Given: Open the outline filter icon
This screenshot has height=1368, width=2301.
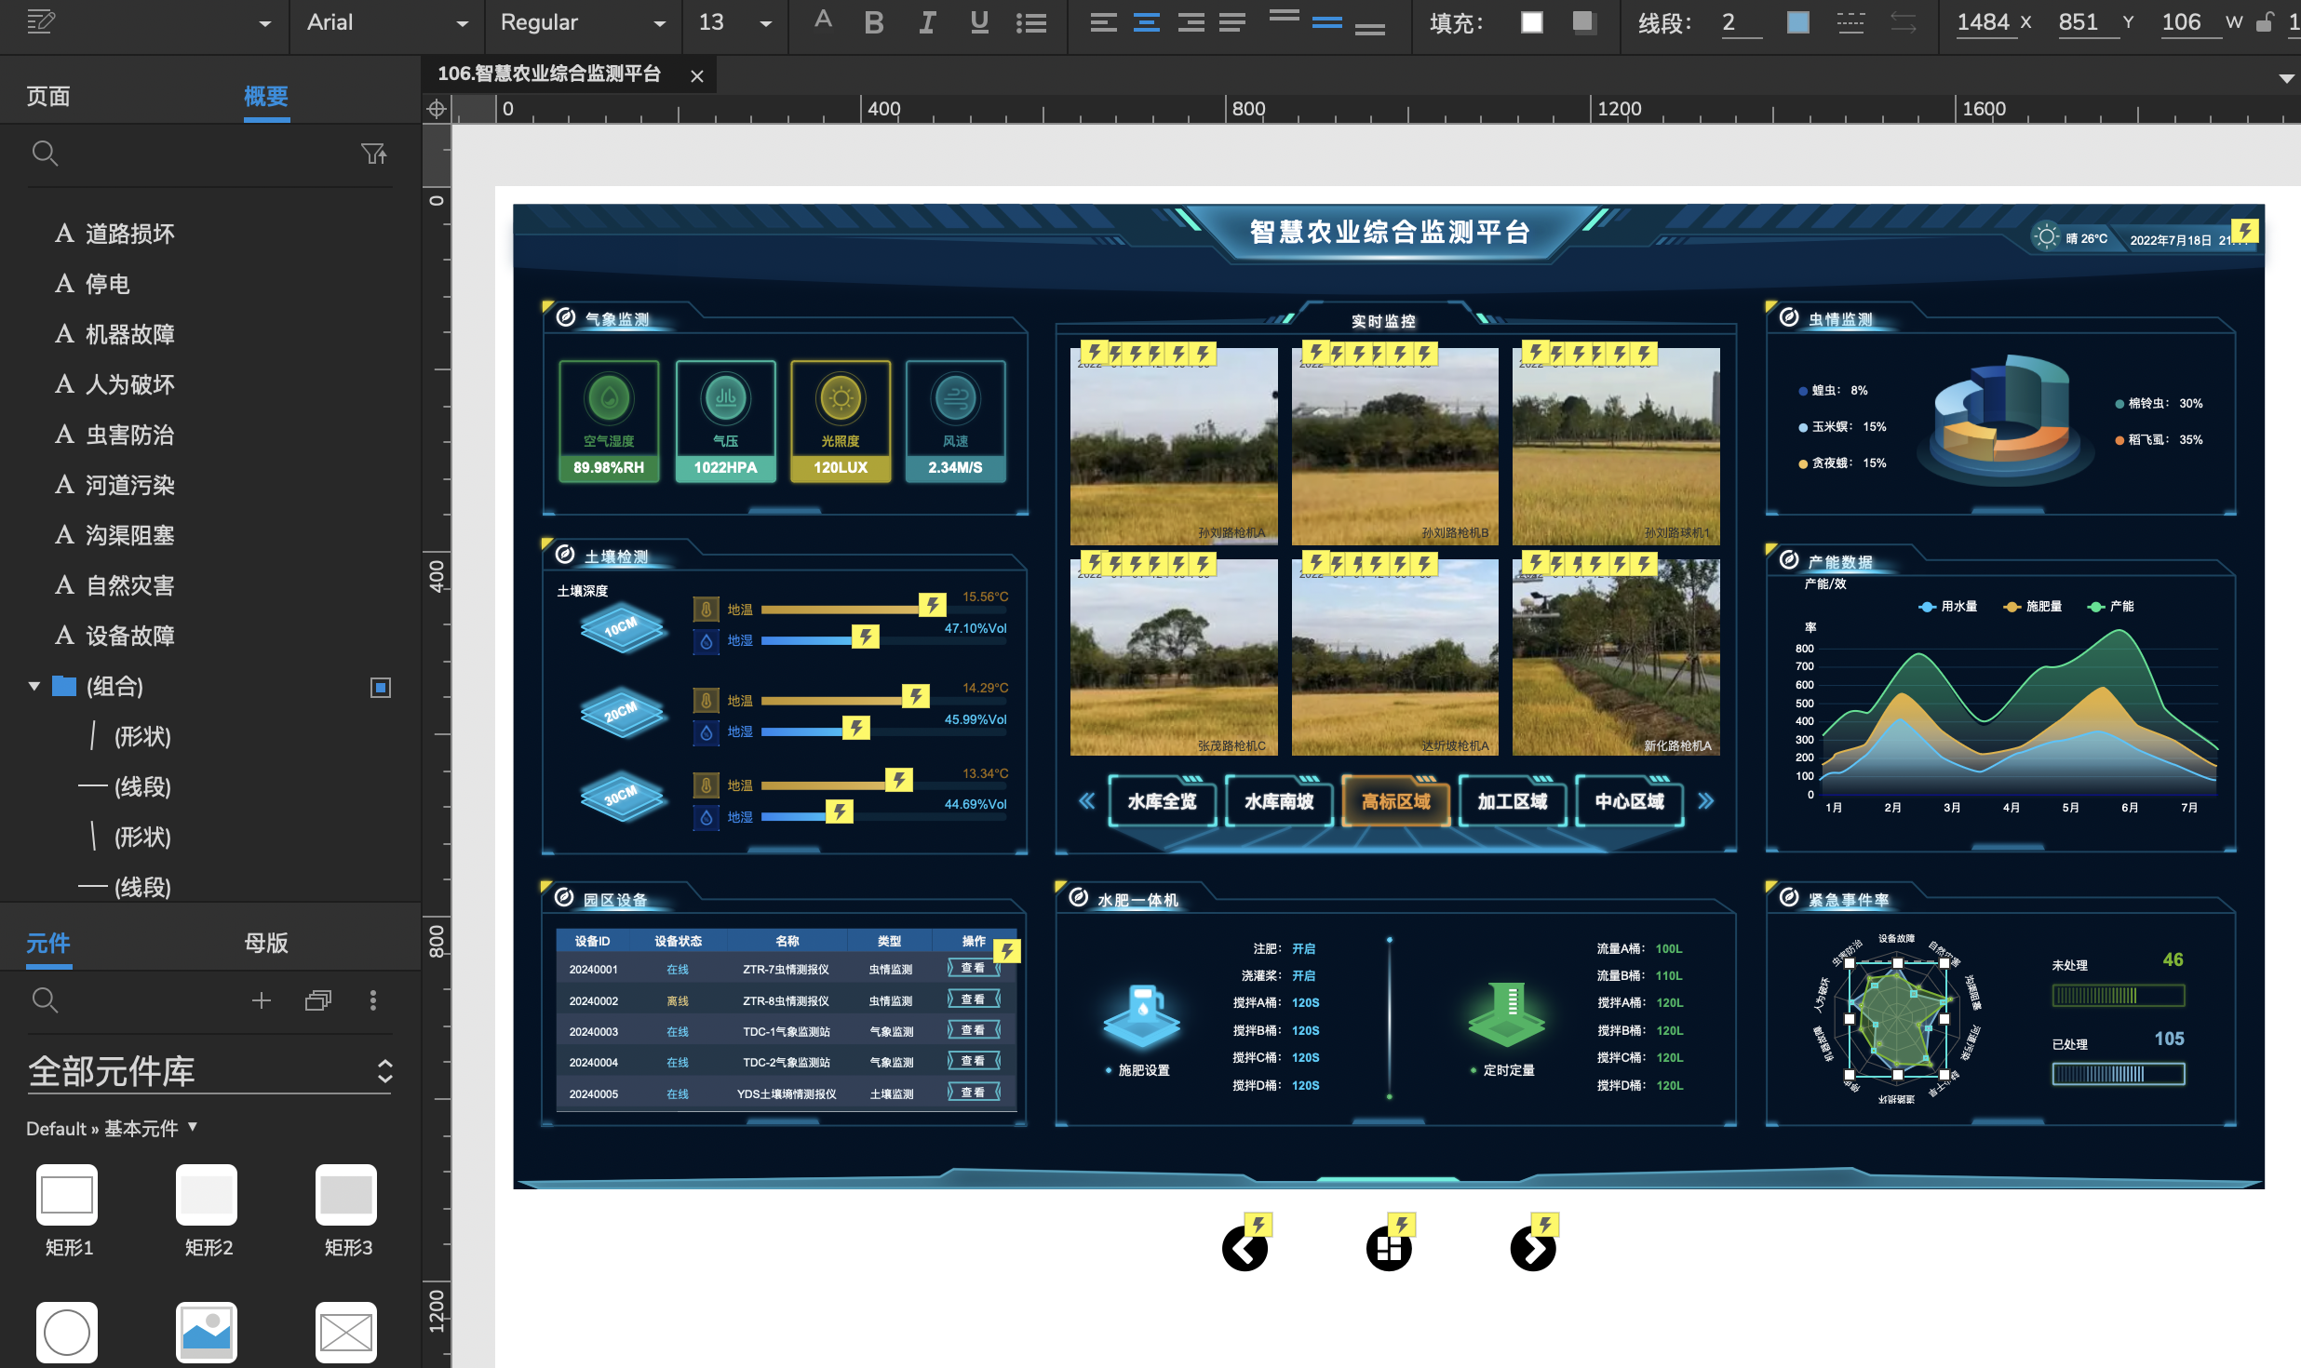Looking at the screenshot, I should tap(373, 154).
